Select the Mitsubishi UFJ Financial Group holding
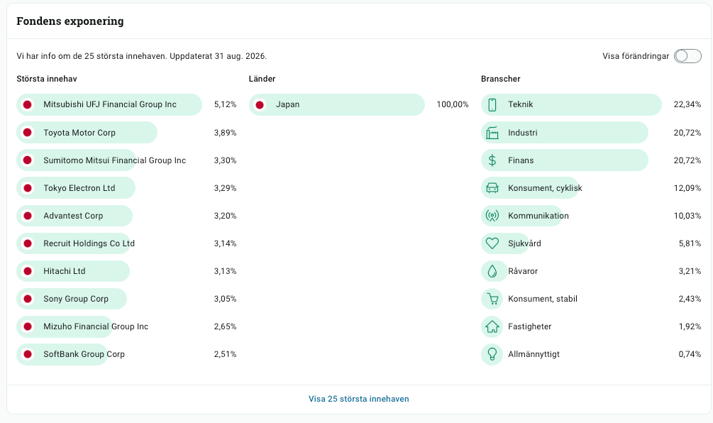This screenshot has height=423, width=713. 126,104
